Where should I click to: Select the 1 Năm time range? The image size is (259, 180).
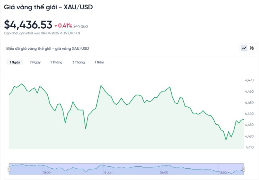(x=99, y=62)
